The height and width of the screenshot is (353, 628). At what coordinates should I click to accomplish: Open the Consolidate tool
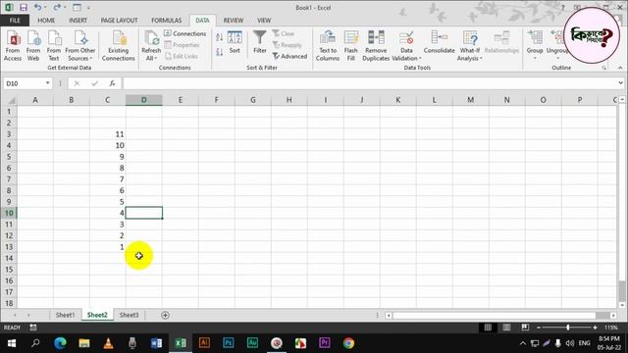[x=439, y=42]
